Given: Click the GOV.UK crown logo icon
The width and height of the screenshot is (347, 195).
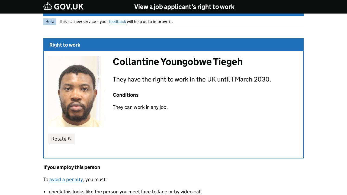Looking at the screenshot, I should point(48,6).
